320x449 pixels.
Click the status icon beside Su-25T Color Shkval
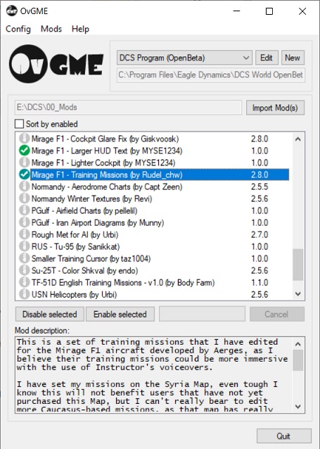tap(25, 270)
